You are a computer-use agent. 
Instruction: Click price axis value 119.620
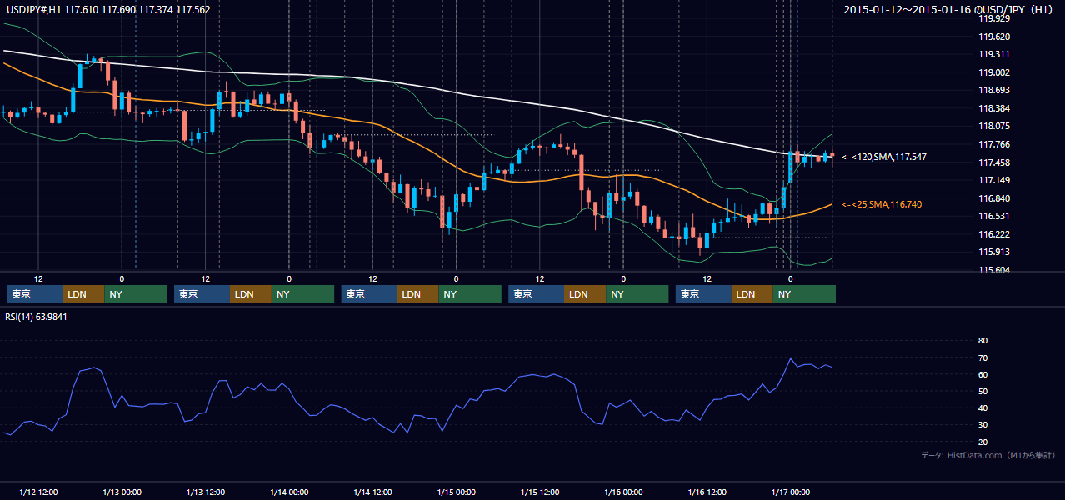993,37
